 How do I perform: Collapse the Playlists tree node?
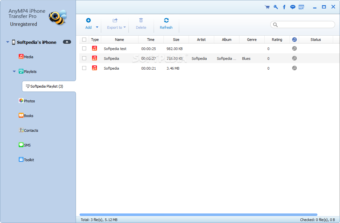[14, 72]
